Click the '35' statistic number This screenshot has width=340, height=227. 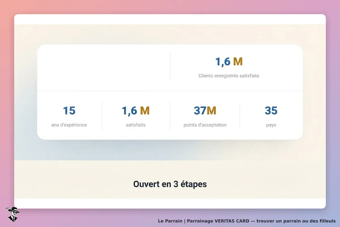[x=271, y=110]
